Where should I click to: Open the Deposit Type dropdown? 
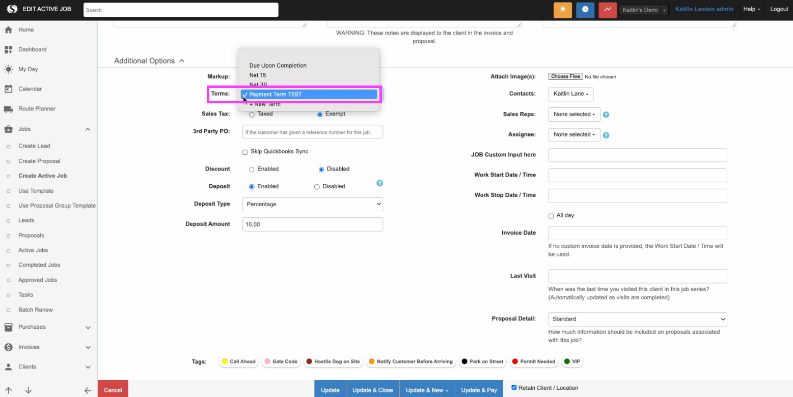coord(312,204)
